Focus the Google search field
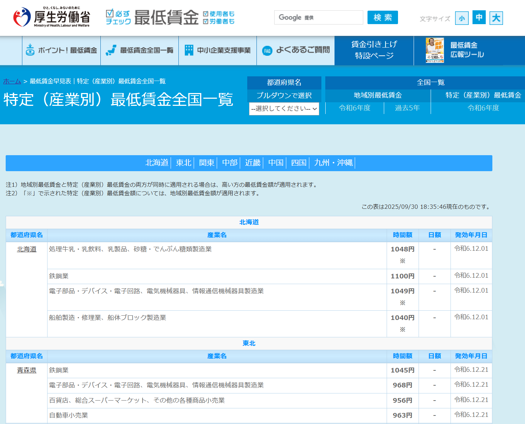The height and width of the screenshot is (424, 525). (319, 17)
